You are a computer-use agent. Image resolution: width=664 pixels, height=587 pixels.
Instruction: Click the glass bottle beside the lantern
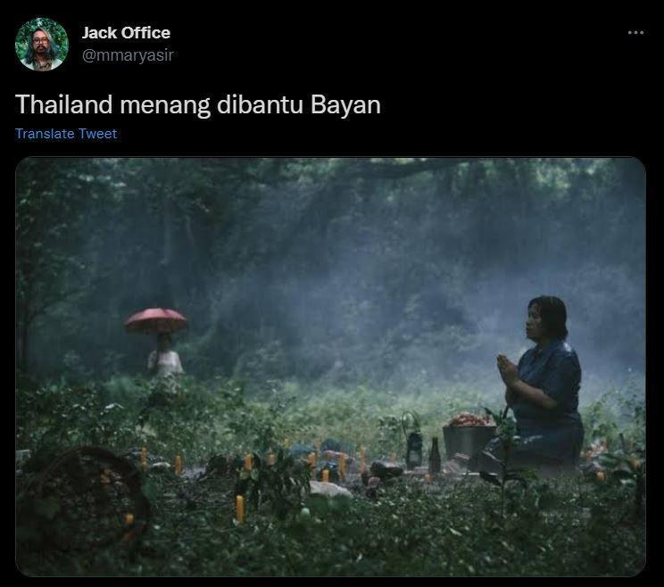coord(435,455)
